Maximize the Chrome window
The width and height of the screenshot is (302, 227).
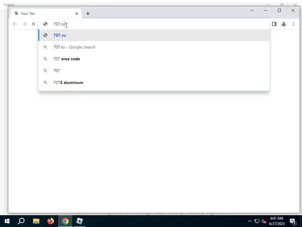pos(279,10)
